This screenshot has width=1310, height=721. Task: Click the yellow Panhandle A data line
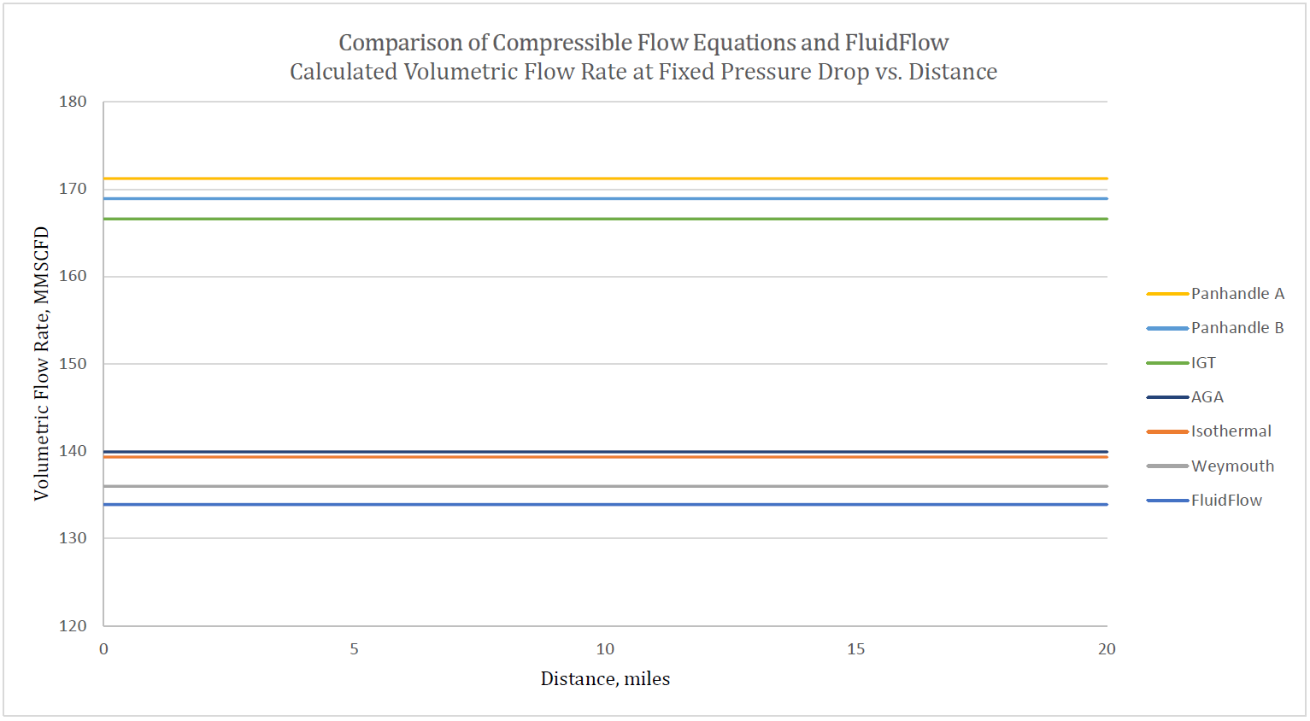pyautogui.click(x=605, y=179)
